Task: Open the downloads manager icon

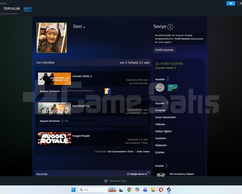Action: [106, 181]
